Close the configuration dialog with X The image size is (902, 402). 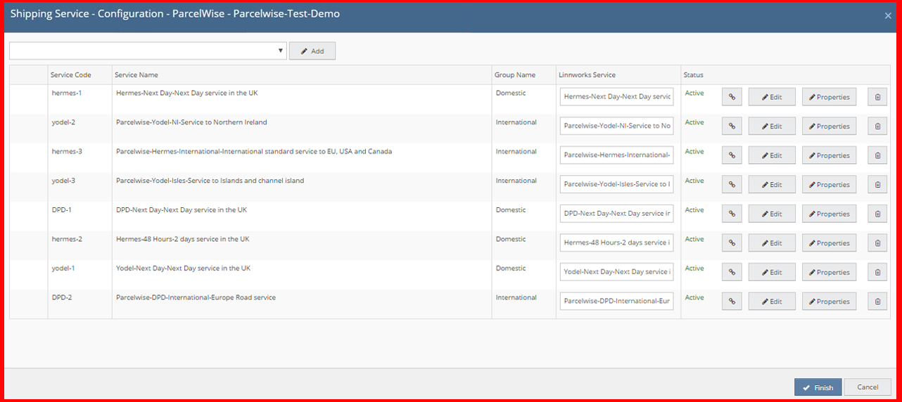(888, 15)
